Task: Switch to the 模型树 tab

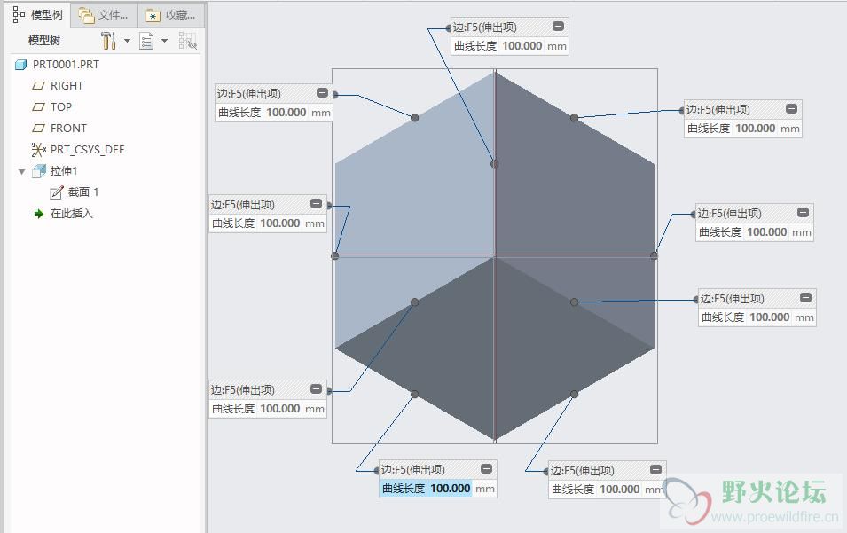Action: (38, 15)
